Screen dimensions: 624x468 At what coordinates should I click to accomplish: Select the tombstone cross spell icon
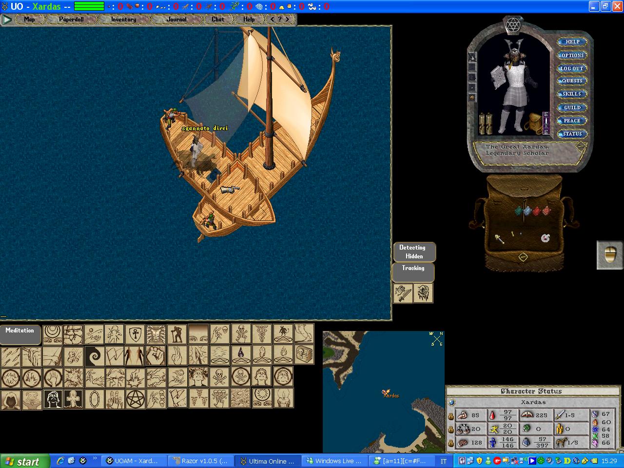tap(74, 399)
